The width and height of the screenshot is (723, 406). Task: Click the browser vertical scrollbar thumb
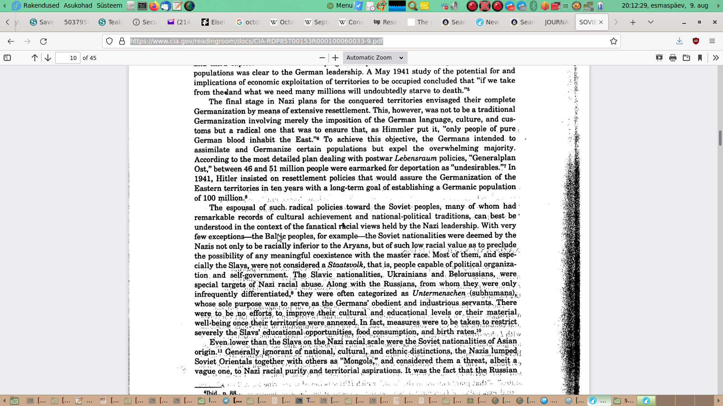pos(720,138)
